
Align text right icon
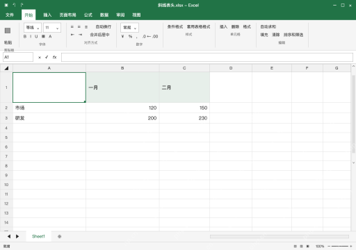pos(86,27)
